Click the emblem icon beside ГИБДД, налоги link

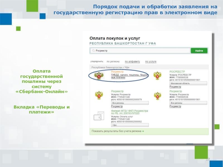[99, 75]
